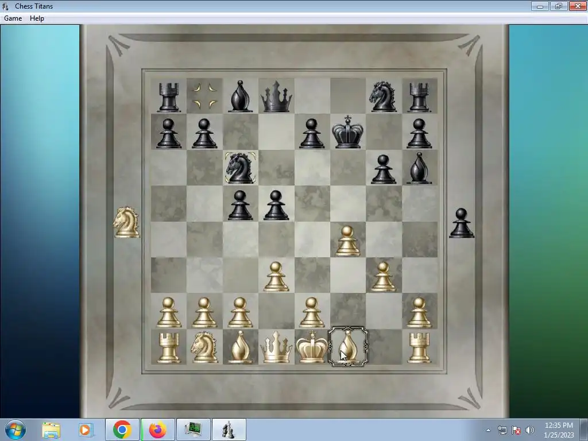Select the white pawn on b2

coord(204,313)
